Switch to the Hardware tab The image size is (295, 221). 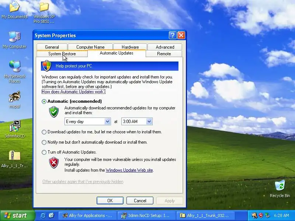[x=130, y=47]
